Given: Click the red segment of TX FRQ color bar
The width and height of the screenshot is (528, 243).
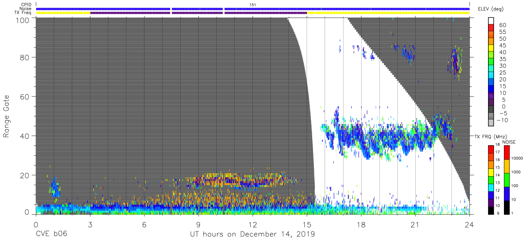Looking at the screenshot, I should point(491,149).
